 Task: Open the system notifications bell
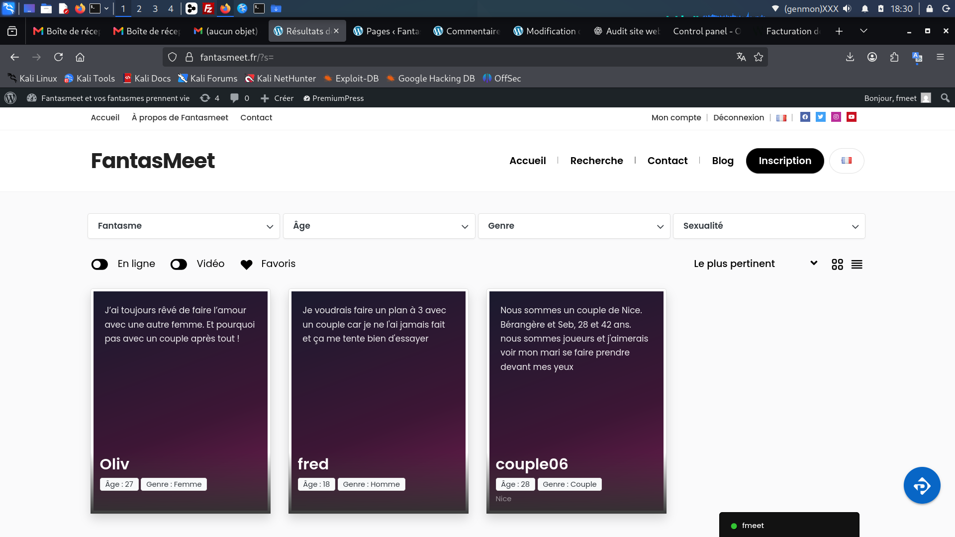pyautogui.click(x=865, y=8)
